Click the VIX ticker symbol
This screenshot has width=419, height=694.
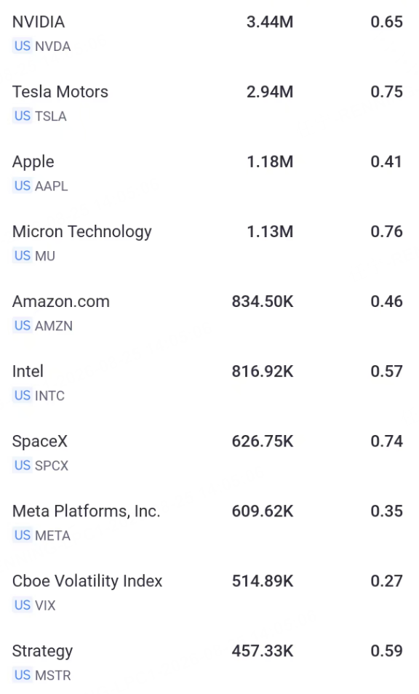pos(45,605)
